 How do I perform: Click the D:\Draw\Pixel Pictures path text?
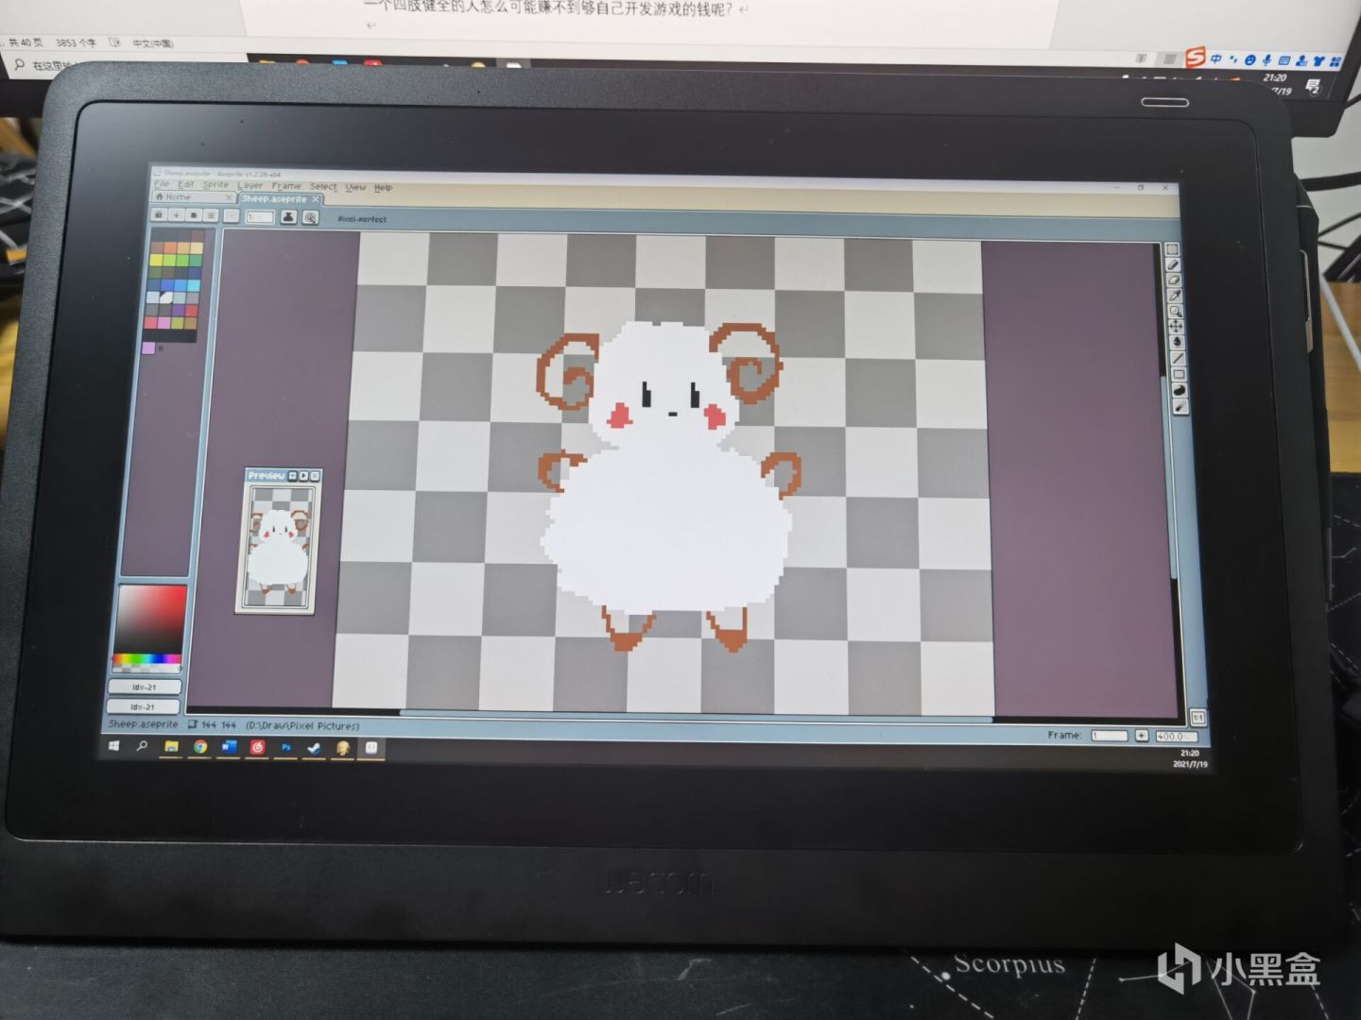tap(302, 725)
